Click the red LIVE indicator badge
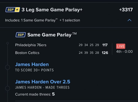The image size is (138, 102). click(x=121, y=46)
